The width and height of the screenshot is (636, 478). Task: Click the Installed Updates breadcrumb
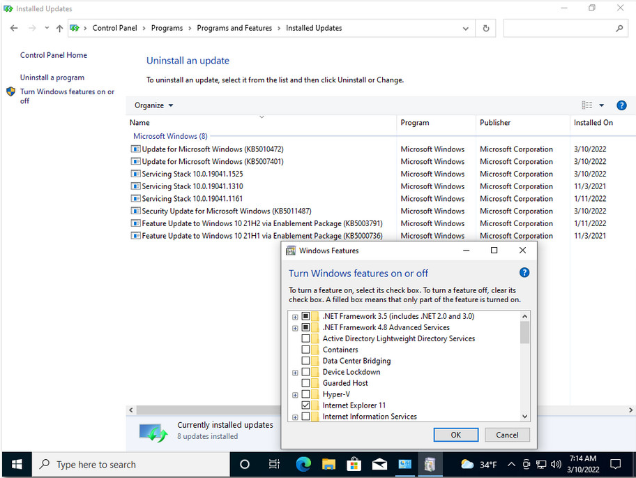coord(314,28)
